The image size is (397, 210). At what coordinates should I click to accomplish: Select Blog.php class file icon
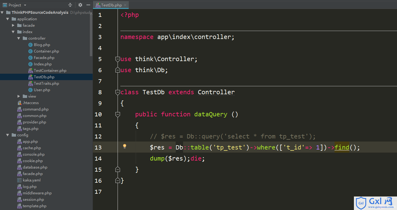(30, 45)
